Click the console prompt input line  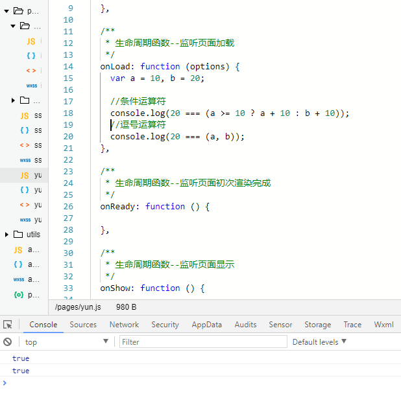click(202, 383)
